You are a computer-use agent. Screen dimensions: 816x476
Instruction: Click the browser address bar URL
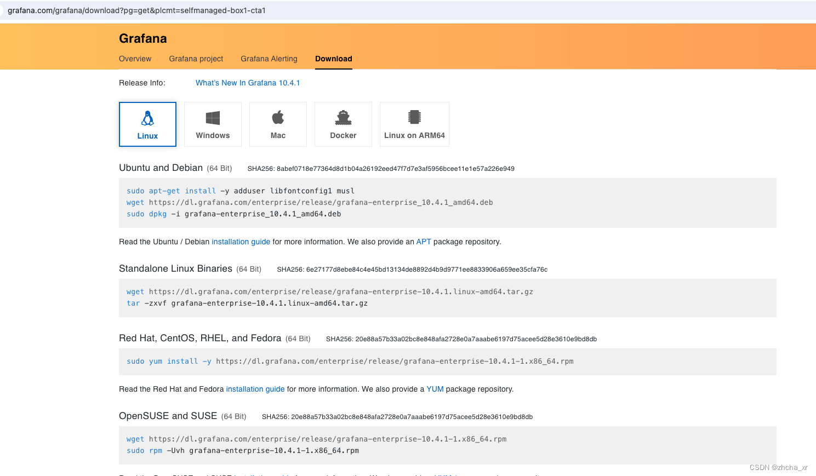point(136,10)
